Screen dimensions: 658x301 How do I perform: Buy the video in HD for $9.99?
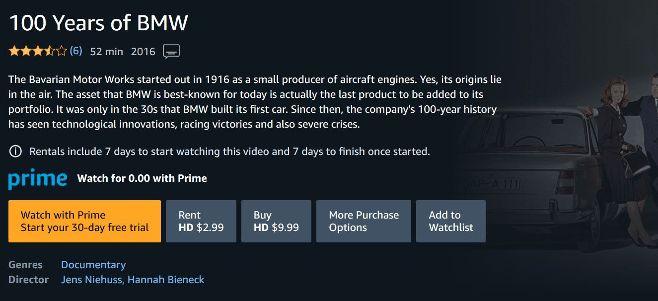pos(276,222)
